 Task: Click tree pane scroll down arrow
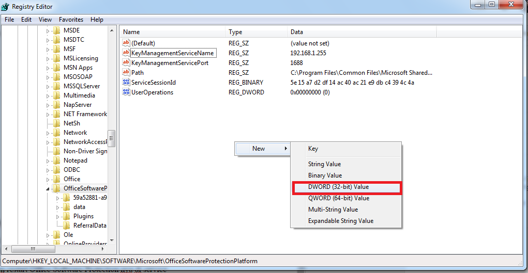112,241
